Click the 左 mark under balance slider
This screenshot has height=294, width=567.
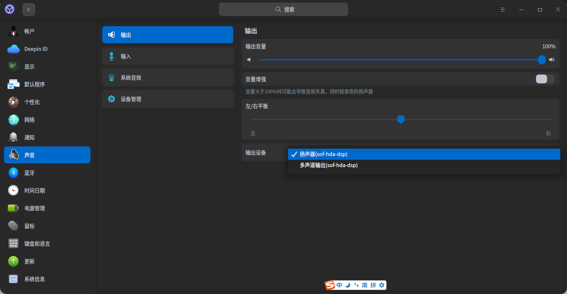pyautogui.click(x=253, y=133)
